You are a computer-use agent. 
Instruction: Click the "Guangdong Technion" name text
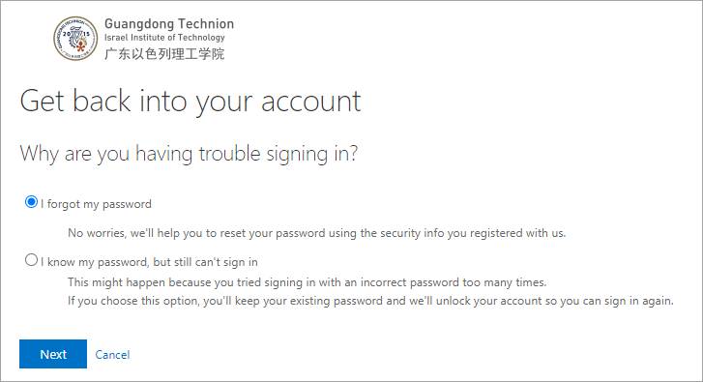click(x=169, y=24)
